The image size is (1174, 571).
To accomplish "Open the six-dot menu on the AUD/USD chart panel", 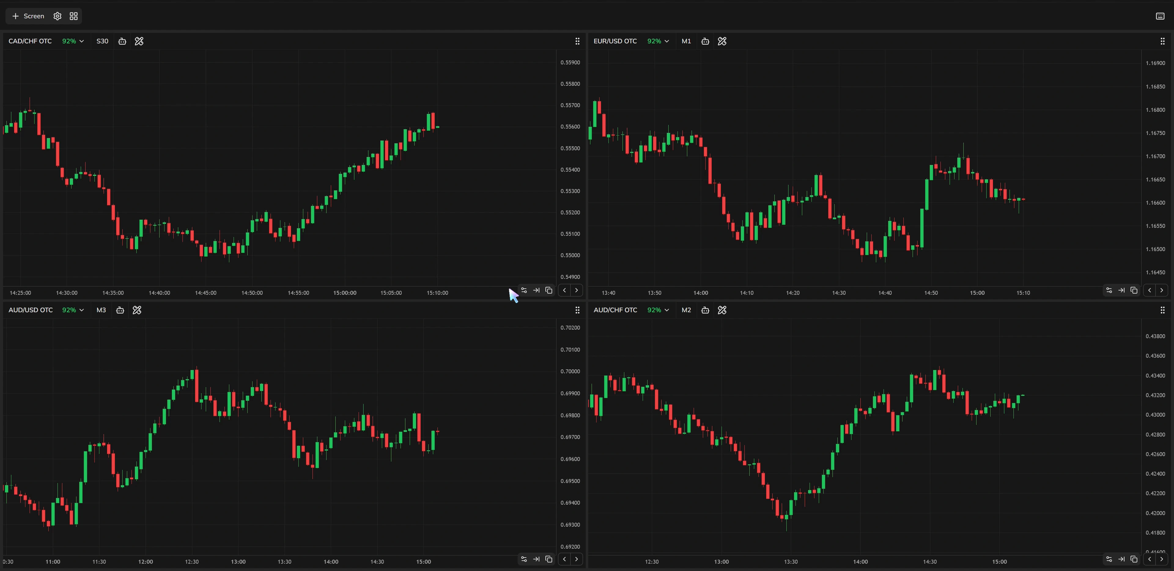I will (x=577, y=310).
